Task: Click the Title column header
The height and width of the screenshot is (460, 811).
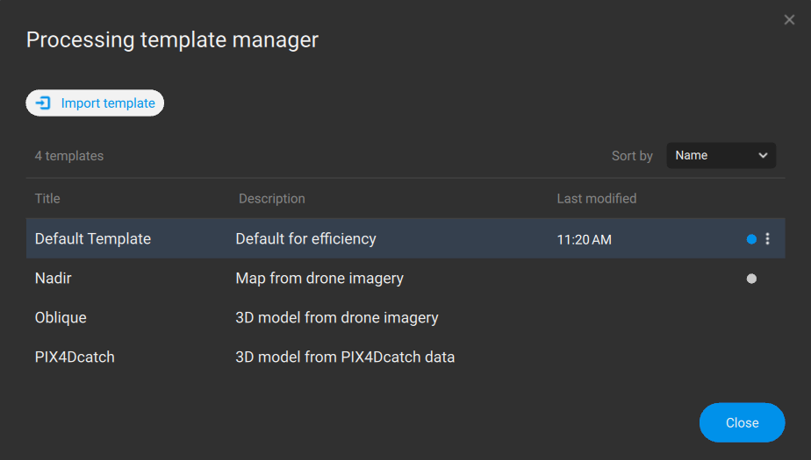Action: click(47, 199)
